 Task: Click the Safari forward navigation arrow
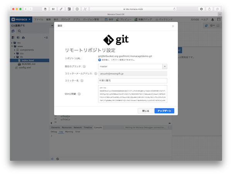30,9
